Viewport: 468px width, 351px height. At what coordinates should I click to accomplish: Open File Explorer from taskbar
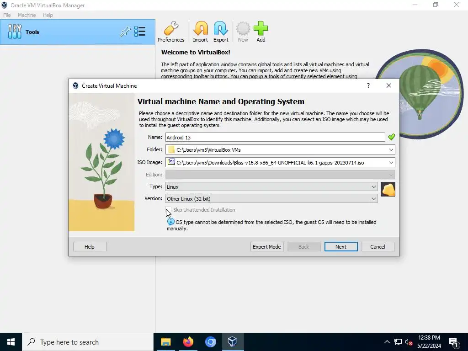point(165,342)
